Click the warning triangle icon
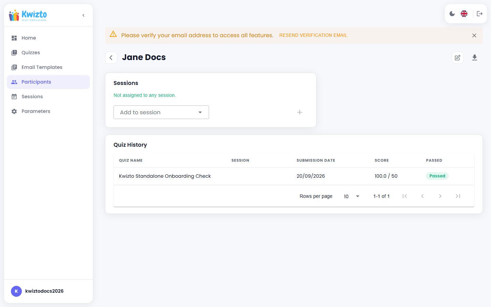The height and width of the screenshot is (307, 491). click(113, 34)
